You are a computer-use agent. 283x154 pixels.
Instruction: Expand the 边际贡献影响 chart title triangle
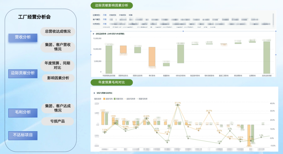(x=94, y=34)
